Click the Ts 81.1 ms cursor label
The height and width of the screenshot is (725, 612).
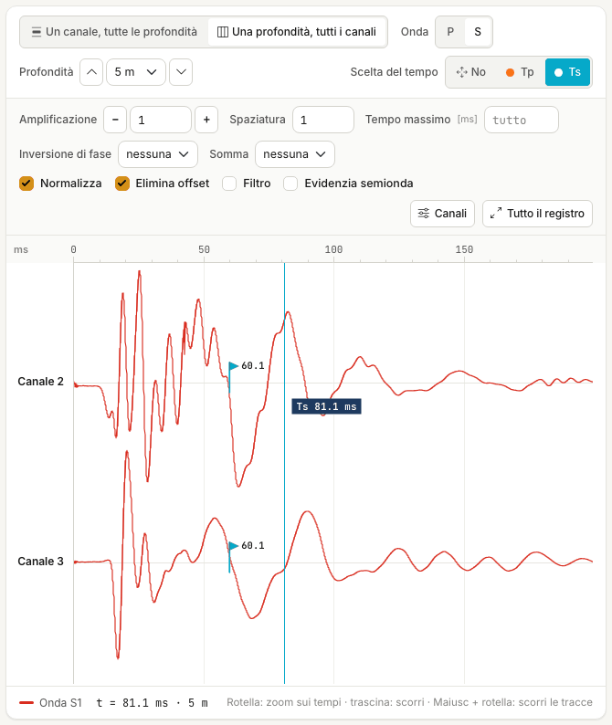(327, 406)
